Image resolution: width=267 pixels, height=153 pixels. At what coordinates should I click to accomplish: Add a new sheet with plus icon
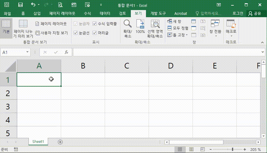coord(60,142)
